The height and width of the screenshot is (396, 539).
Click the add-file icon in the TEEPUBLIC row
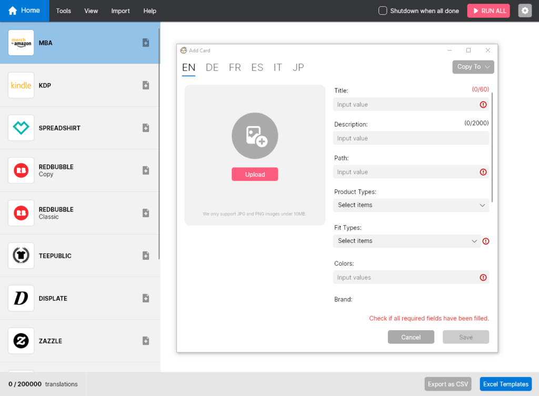146,256
